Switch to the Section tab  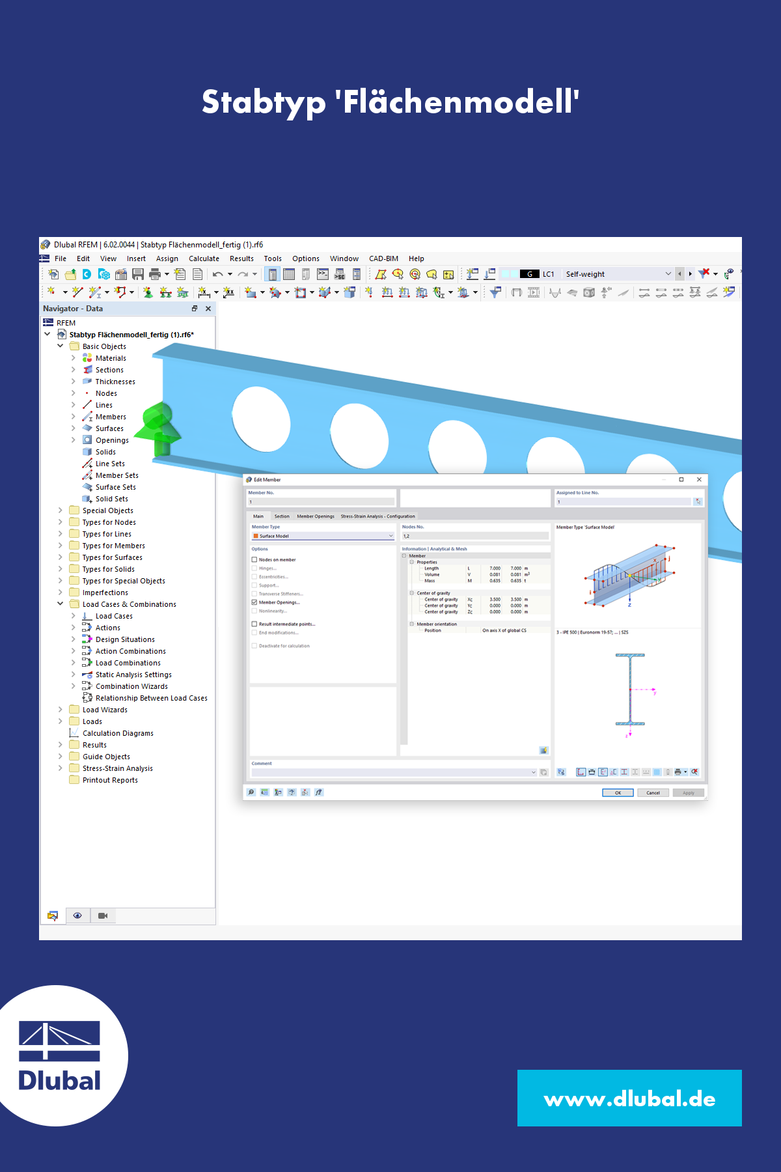pos(282,516)
